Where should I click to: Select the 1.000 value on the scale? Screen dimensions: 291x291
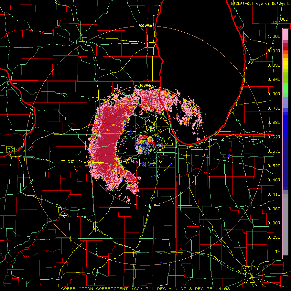click(x=274, y=36)
